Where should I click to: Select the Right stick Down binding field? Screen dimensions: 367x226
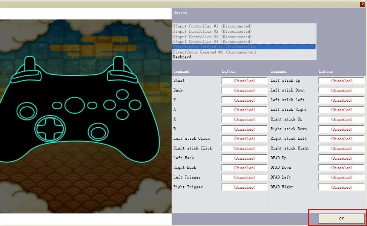(x=341, y=129)
